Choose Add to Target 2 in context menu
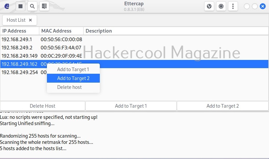Screen dimensions: 269x159 (73, 78)
